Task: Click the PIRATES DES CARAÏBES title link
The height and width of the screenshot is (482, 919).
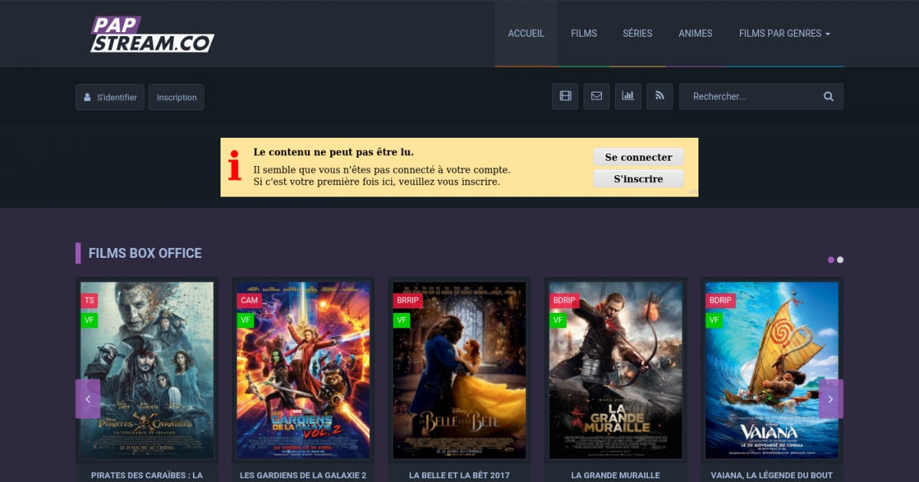Action: (x=147, y=475)
